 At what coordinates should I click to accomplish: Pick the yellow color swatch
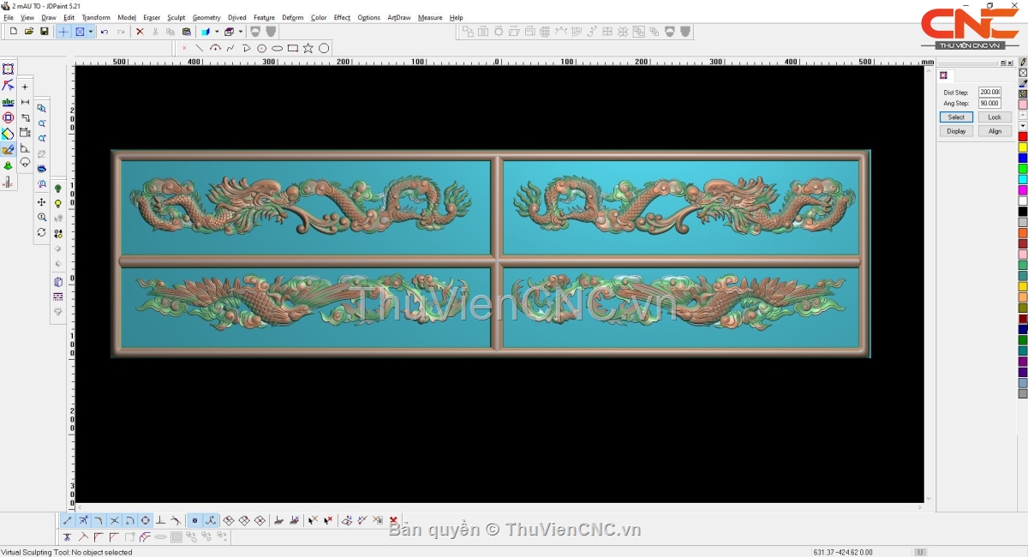pos(1022,147)
